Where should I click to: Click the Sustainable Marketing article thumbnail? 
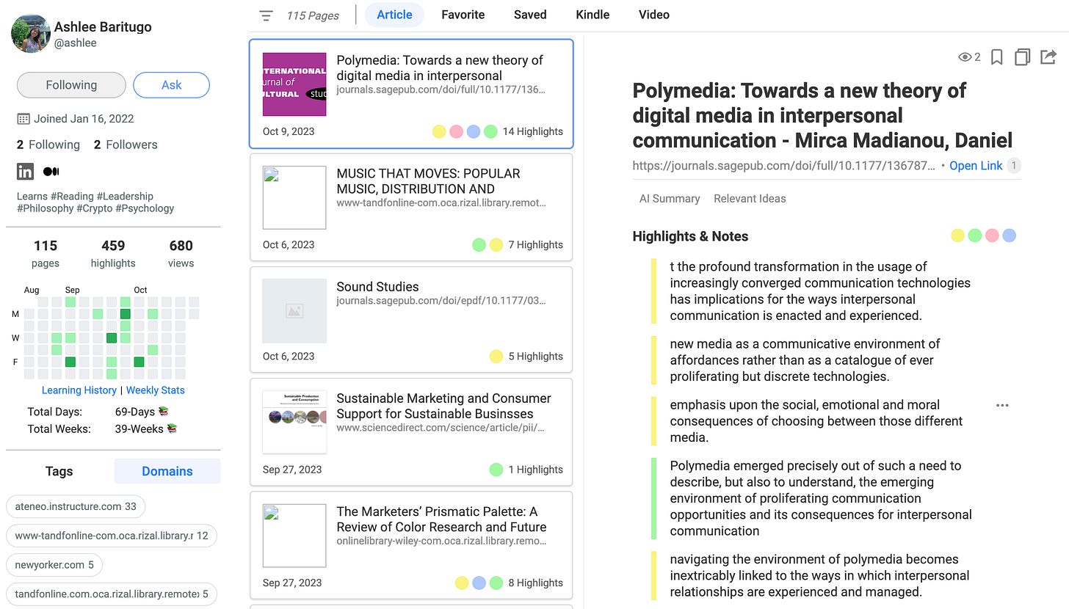click(294, 422)
